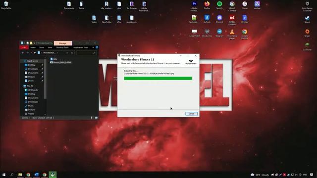Select This PC in the navigation pane
The width and height of the screenshot is (317, 178).
point(30,86)
